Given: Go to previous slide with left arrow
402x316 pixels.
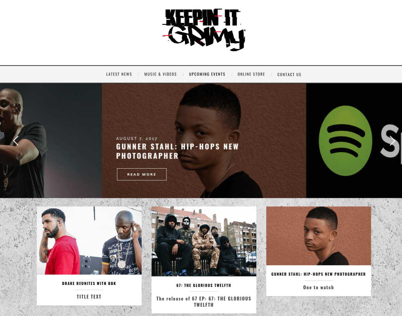Looking at the screenshot, I should (x=16, y=141).
